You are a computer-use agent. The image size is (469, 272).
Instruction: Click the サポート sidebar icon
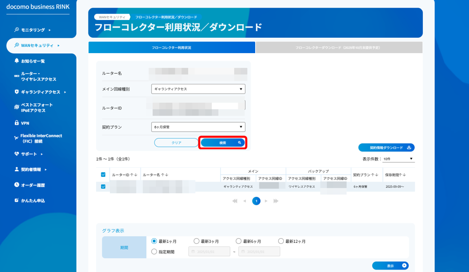(x=16, y=153)
